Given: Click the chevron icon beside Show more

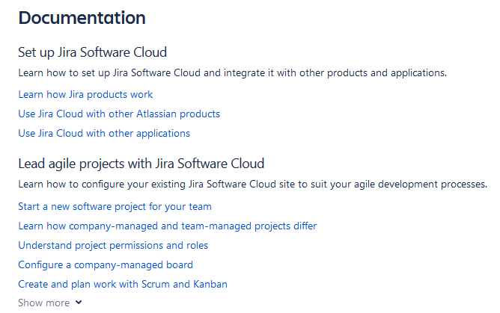Looking at the screenshot, I should [x=79, y=303].
